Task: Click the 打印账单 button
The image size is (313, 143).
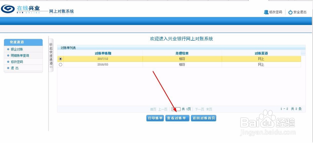Action: click(155, 118)
